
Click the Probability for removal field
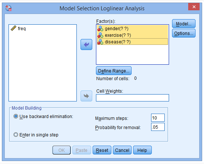(158, 127)
